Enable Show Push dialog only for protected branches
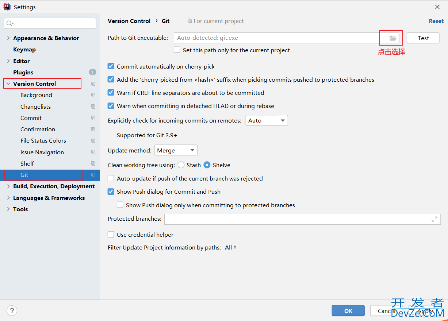The height and width of the screenshot is (321, 448). 120,205
